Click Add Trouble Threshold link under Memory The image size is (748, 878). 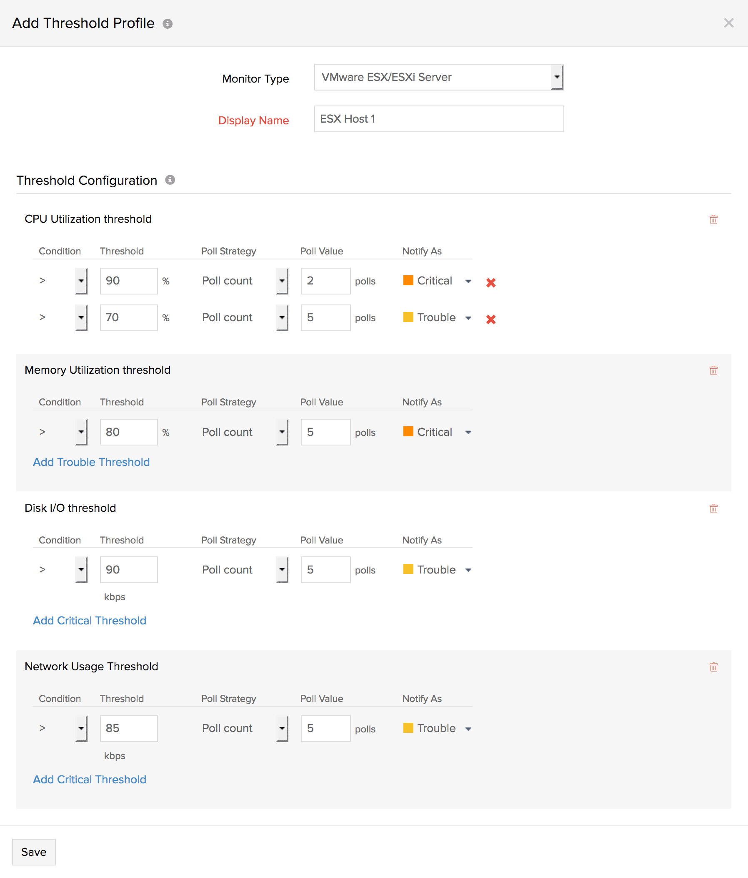(x=91, y=462)
